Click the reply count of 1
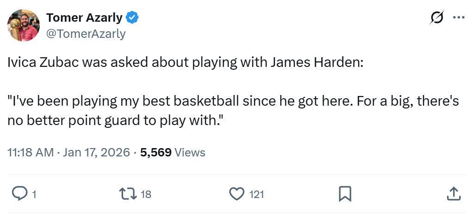Image resolution: width=473 pixels, height=215 pixels. click(33, 195)
